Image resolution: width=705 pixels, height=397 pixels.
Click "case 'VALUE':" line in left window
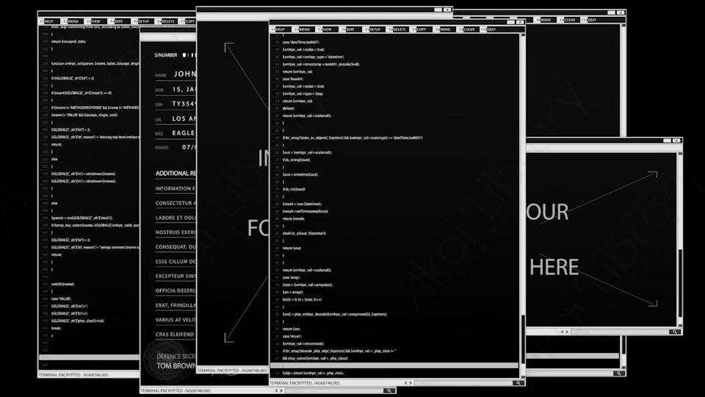pyautogui.click(x=61, y=299)
